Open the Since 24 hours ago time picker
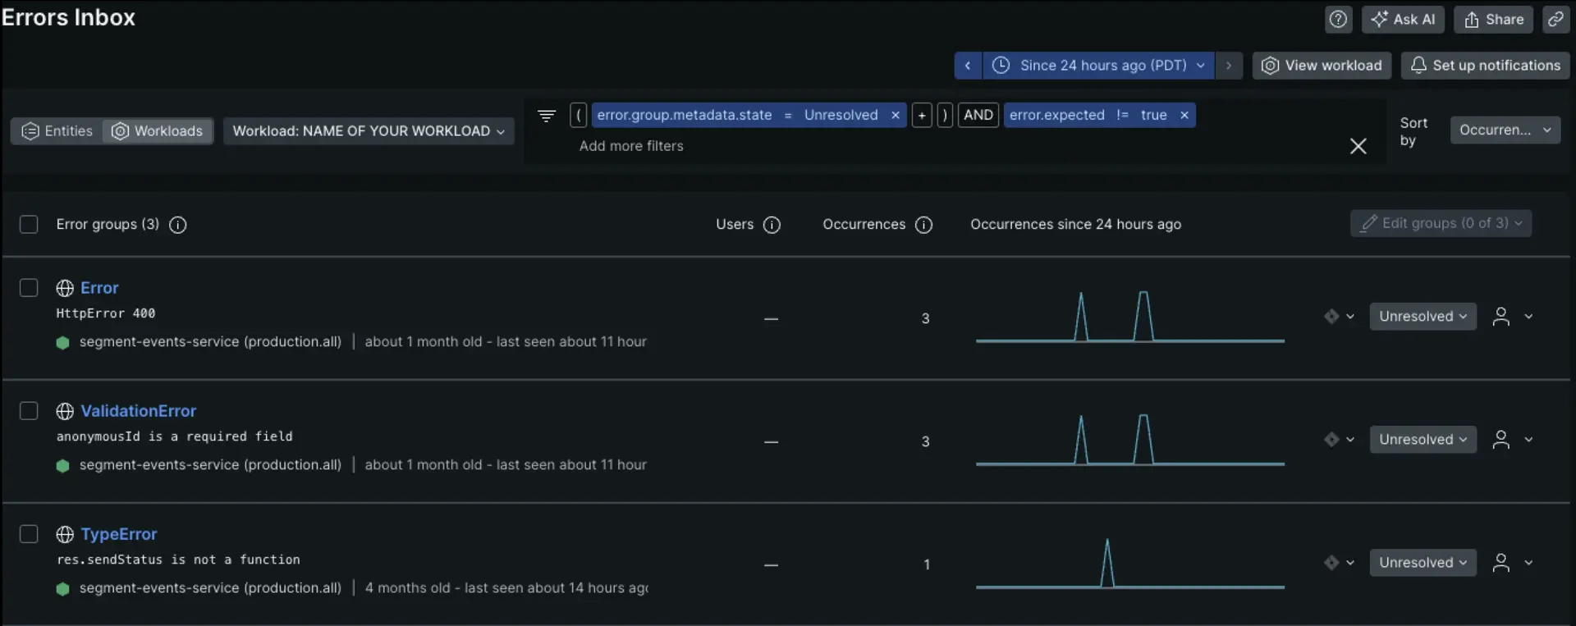1576x626 pixels. [1098, 66]
